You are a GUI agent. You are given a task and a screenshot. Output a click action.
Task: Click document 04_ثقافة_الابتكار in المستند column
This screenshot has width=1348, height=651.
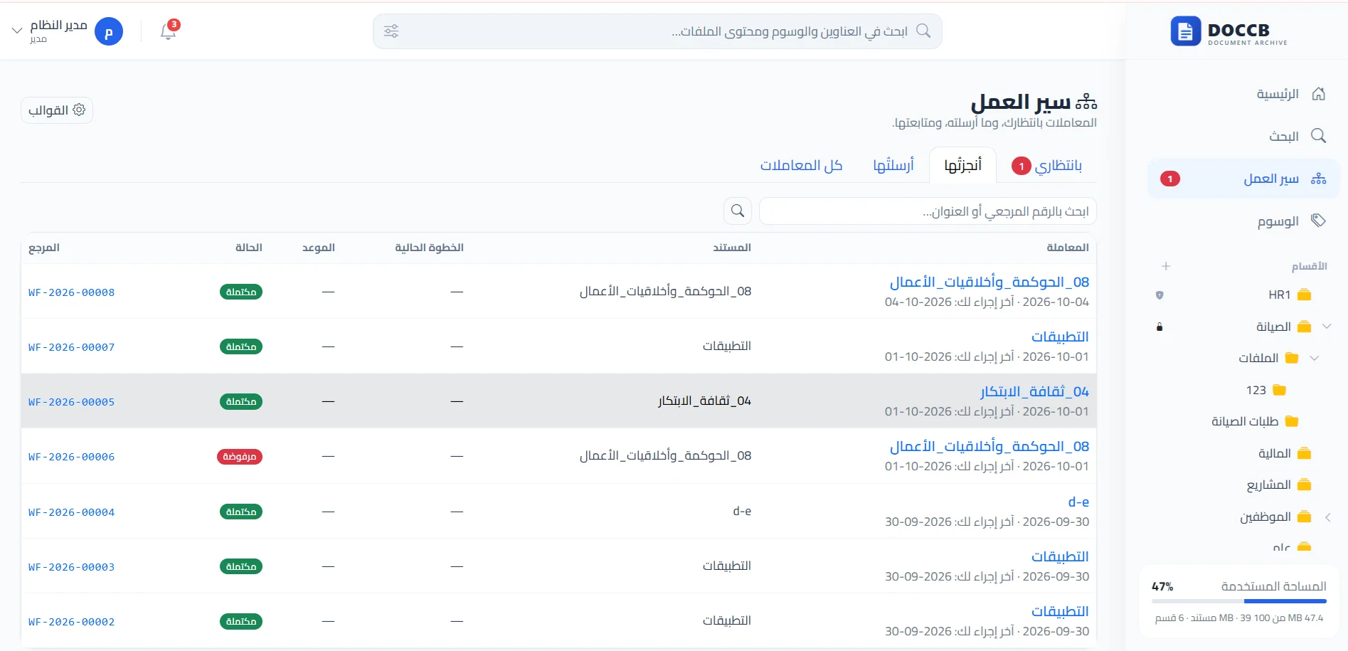coord(704,401)
